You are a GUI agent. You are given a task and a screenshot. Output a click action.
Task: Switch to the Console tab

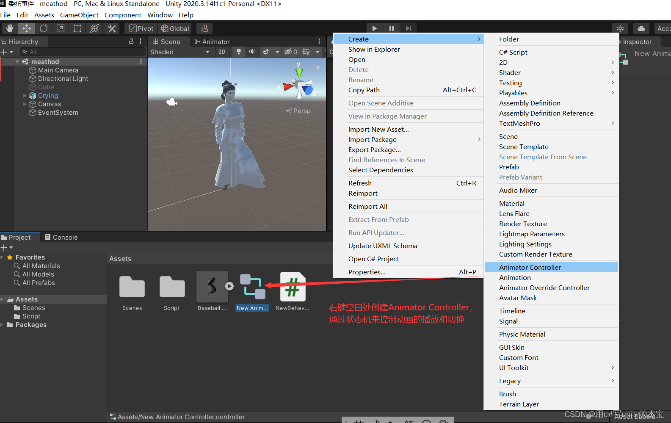pyautogui.click(x=61, y=237)
